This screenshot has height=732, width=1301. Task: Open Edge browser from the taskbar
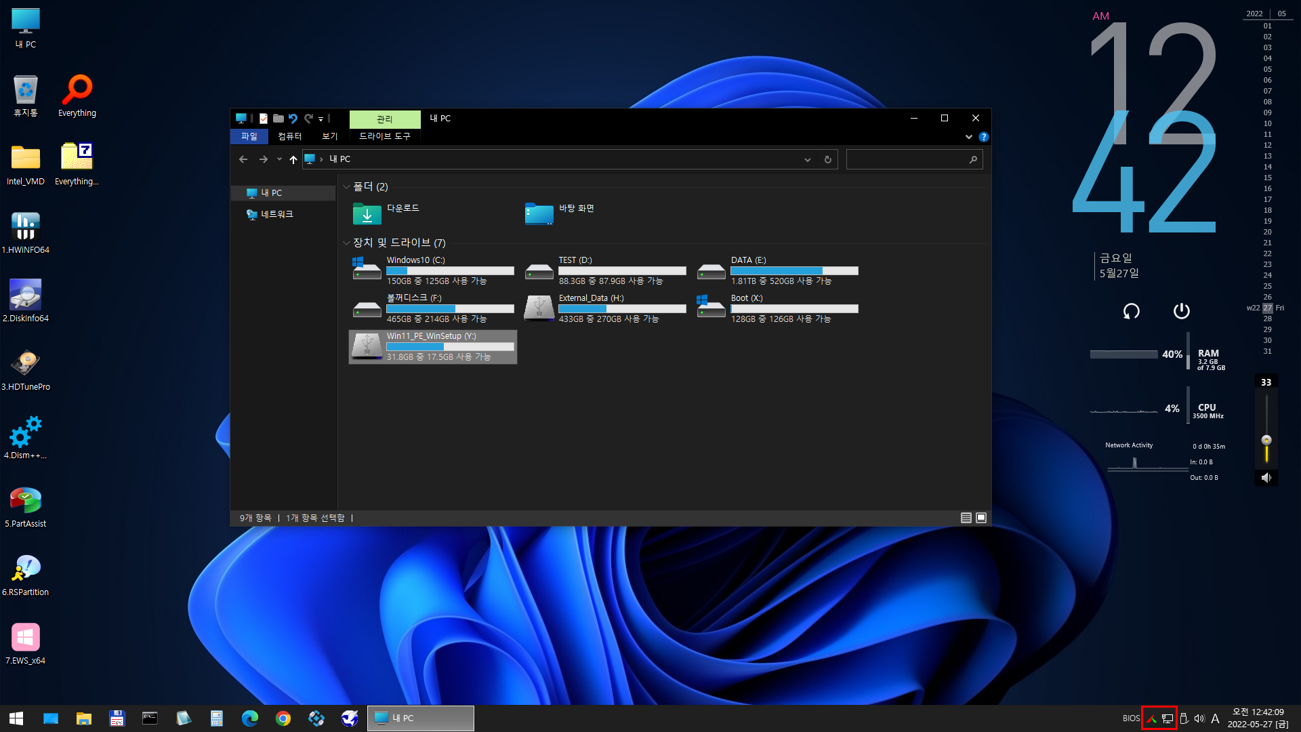[250, 718]
